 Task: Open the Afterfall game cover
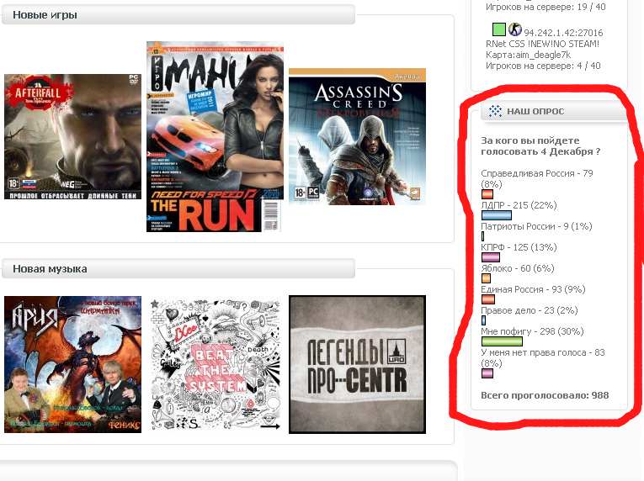click(x=72, y=137)
